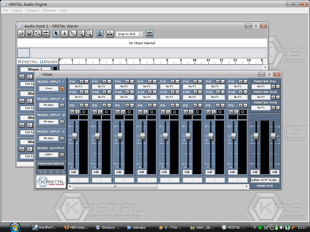Viewport: 310px width, 232px height.
Task: Click the Save disk icon in Waver
Action: (29, 34)
